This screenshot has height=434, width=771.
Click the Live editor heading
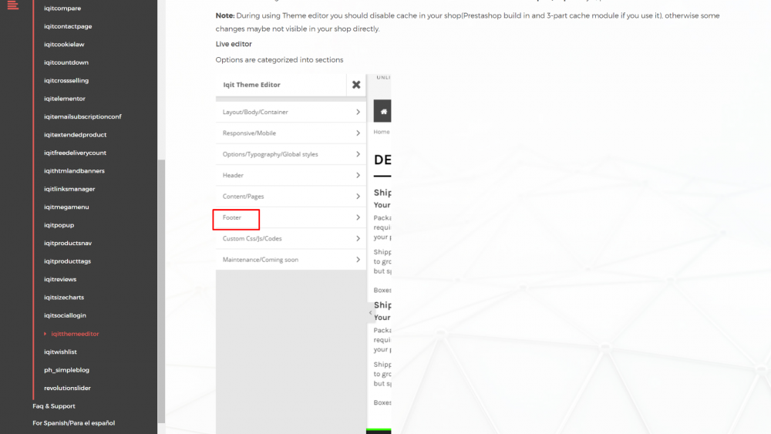(234, 44)
